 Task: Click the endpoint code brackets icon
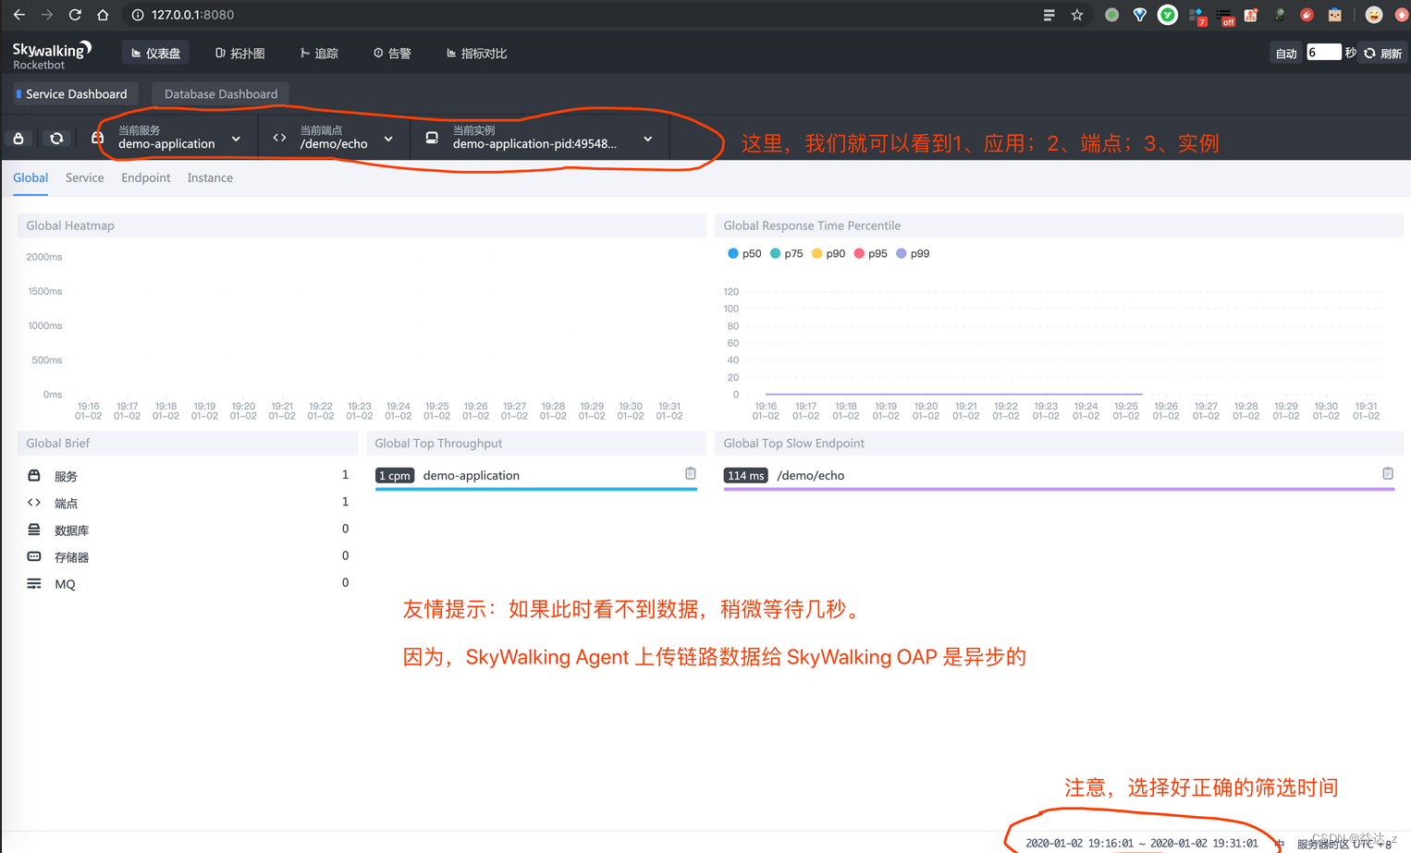(279, 138)
